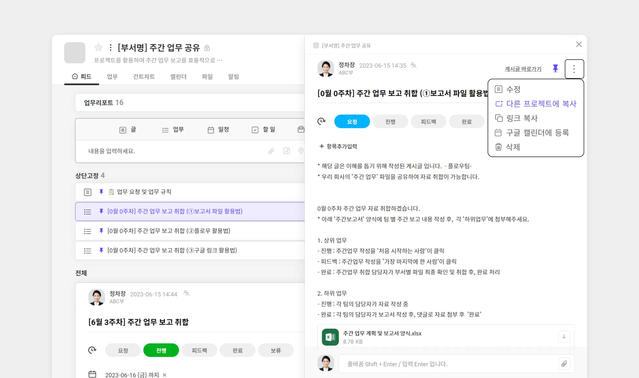Click '게시글 바로가기' link

523,69
